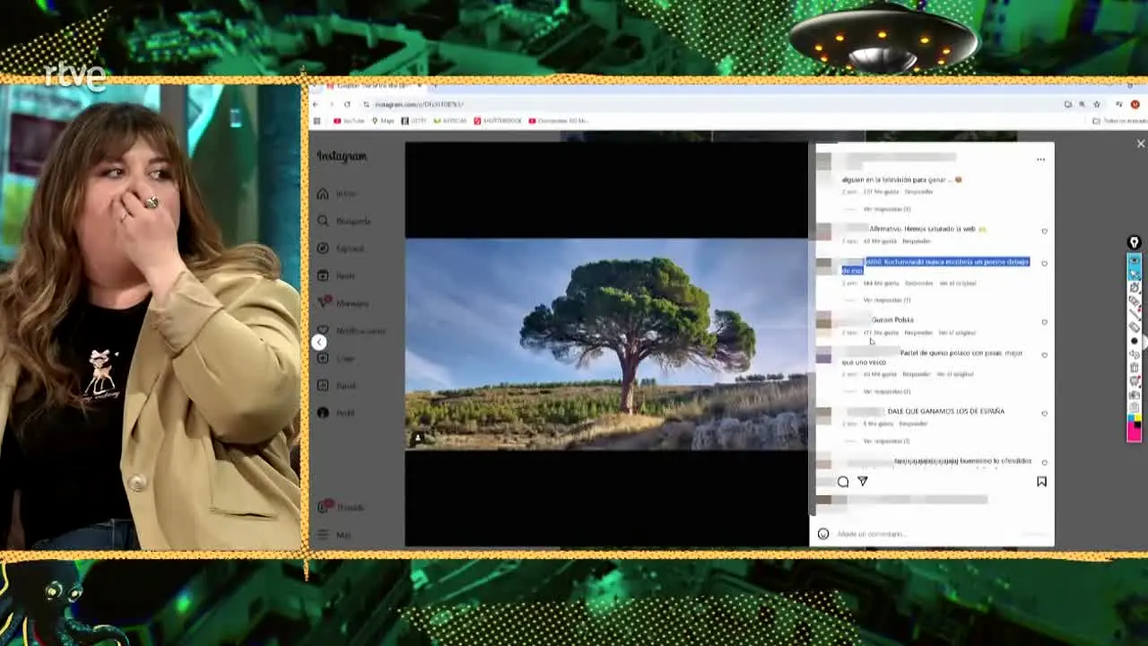Bookmark page with star icon

point(1096,104)
